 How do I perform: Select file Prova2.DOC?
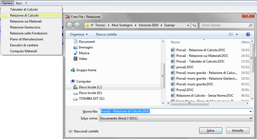point(185,90)
